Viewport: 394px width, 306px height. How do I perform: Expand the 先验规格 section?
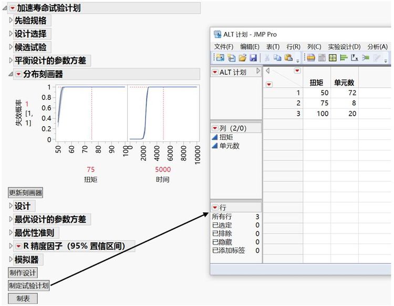pos(11,20)
